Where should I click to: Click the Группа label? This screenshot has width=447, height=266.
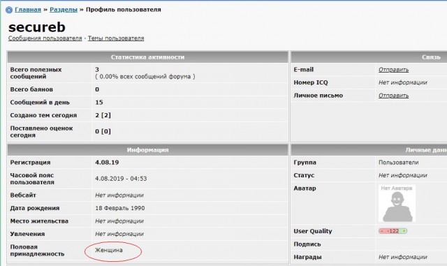click(x=305, y=163)
